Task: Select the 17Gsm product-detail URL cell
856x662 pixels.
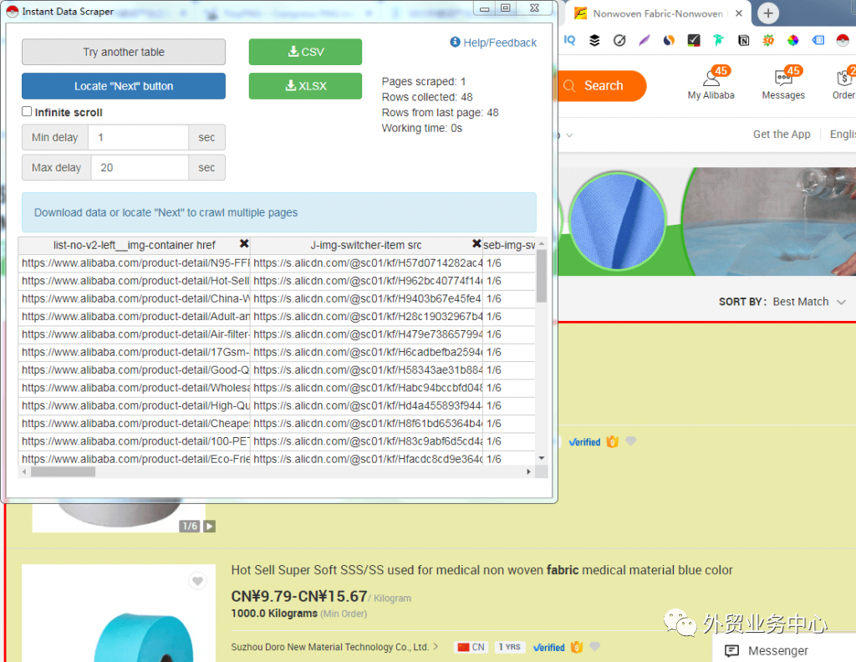Action: pos(135,352)
